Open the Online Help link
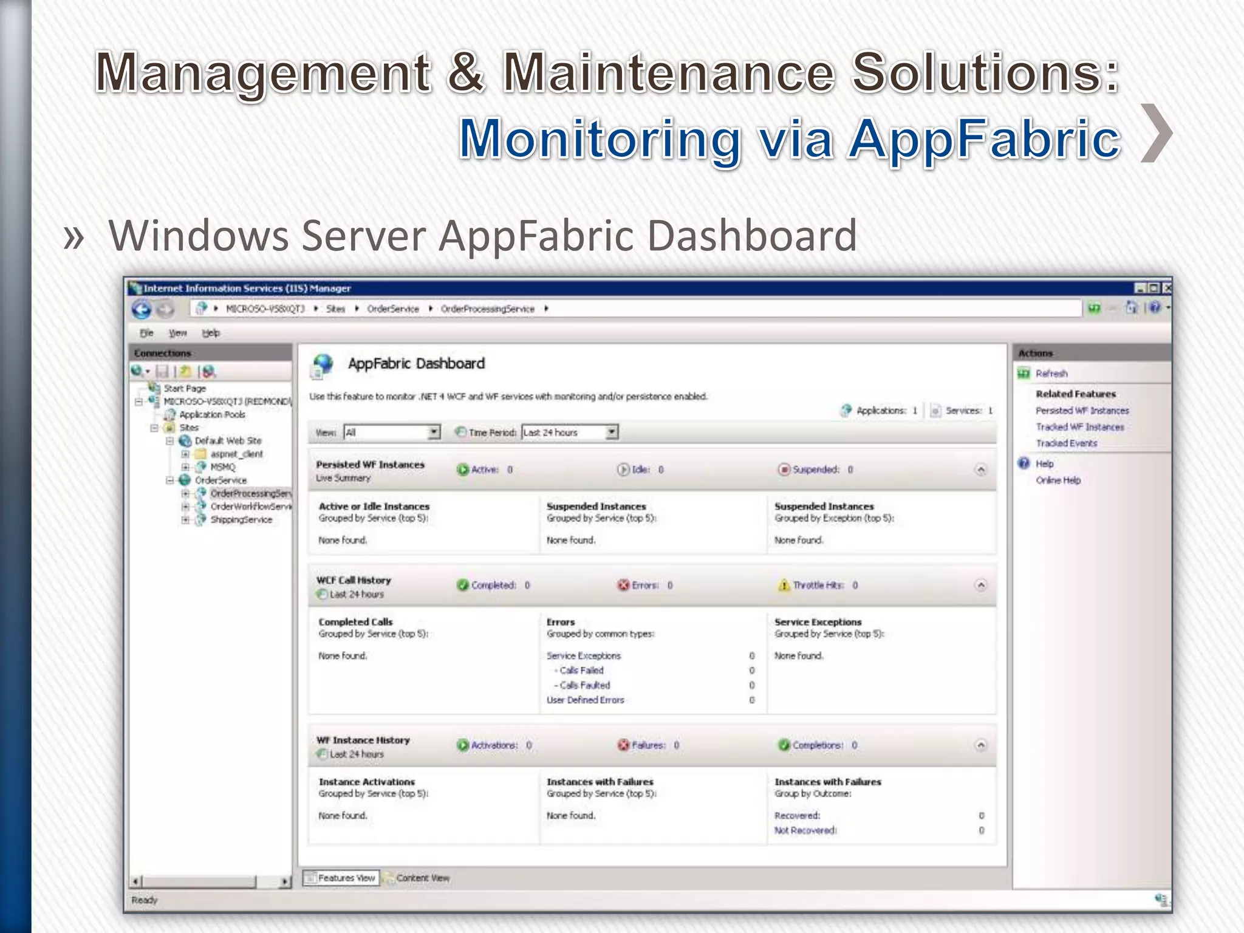The width and height of the screenshot is (1244, 933). (x=1058, y=480)
